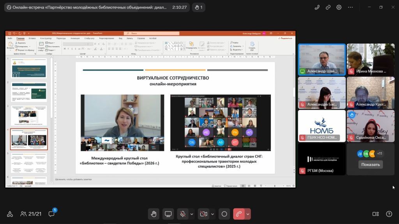The image size is (399, 224).
Task: Toggle the muted microphone button
Action: coord(182,214)
